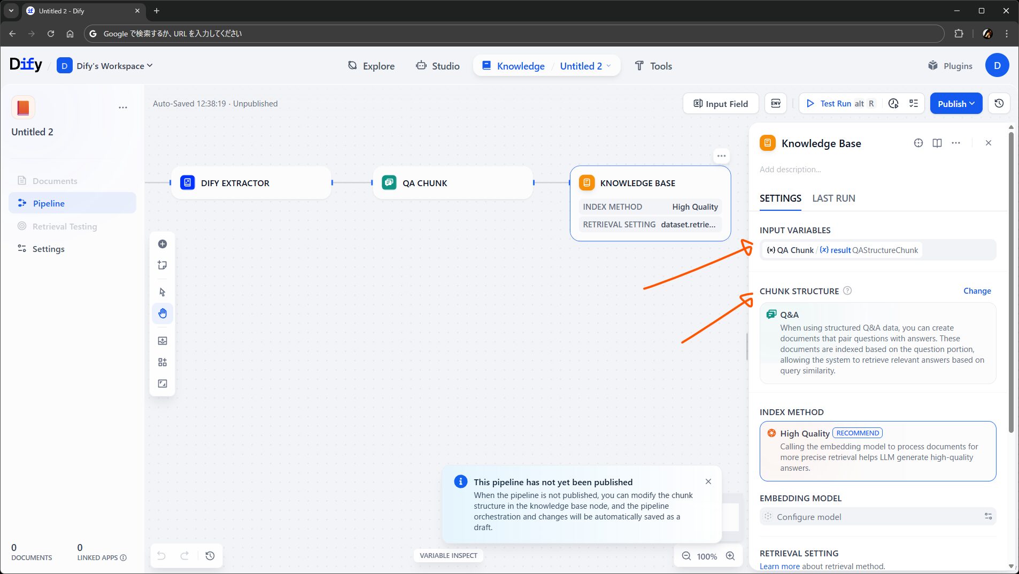Dismiss the pipeline not published notification

click(x=708, y=481)
